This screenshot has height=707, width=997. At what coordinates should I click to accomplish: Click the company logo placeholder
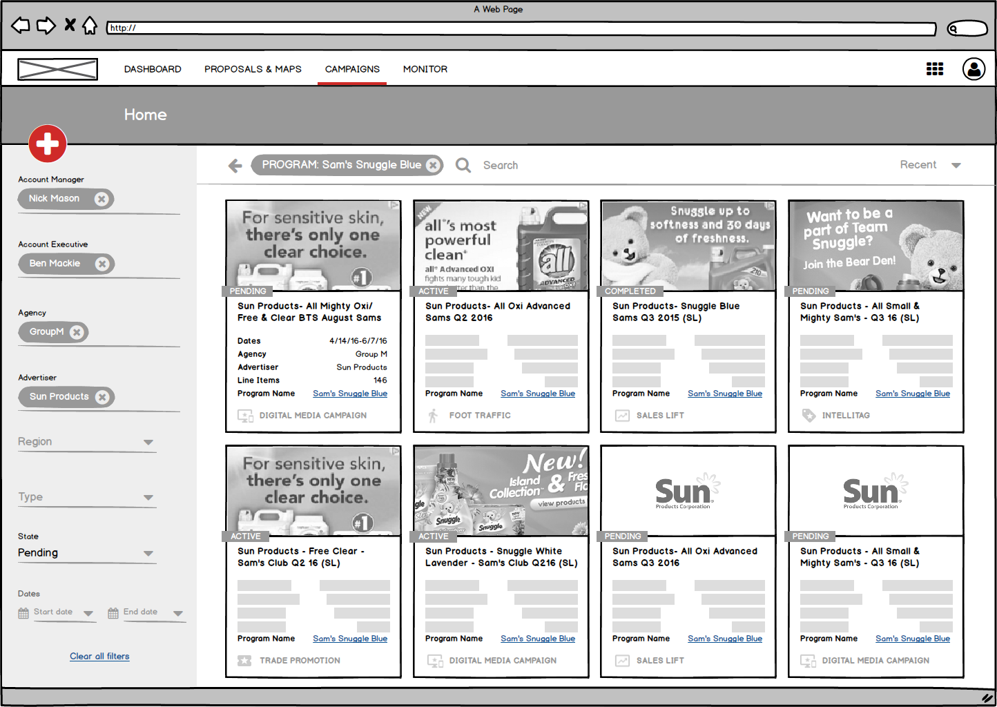[57, 69]
